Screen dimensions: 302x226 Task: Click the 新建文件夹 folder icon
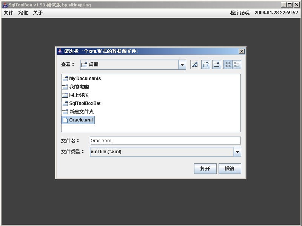pyautogui.click(x=65, y=112)
